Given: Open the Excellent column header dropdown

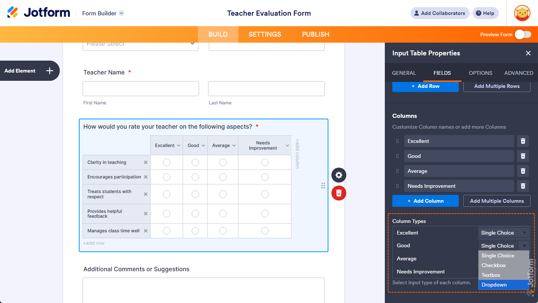Looking at the screenshot, I should (x=179, y=146).
